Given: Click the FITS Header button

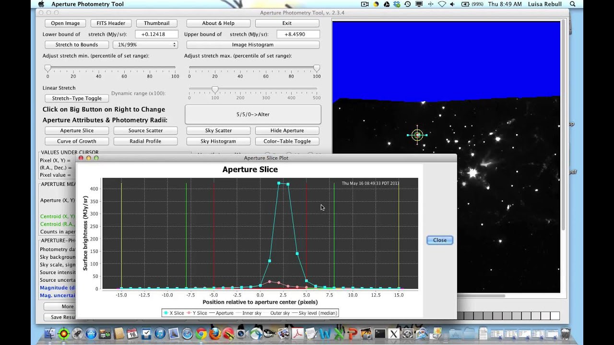Looking at the screenshot, I should [111, 23].
